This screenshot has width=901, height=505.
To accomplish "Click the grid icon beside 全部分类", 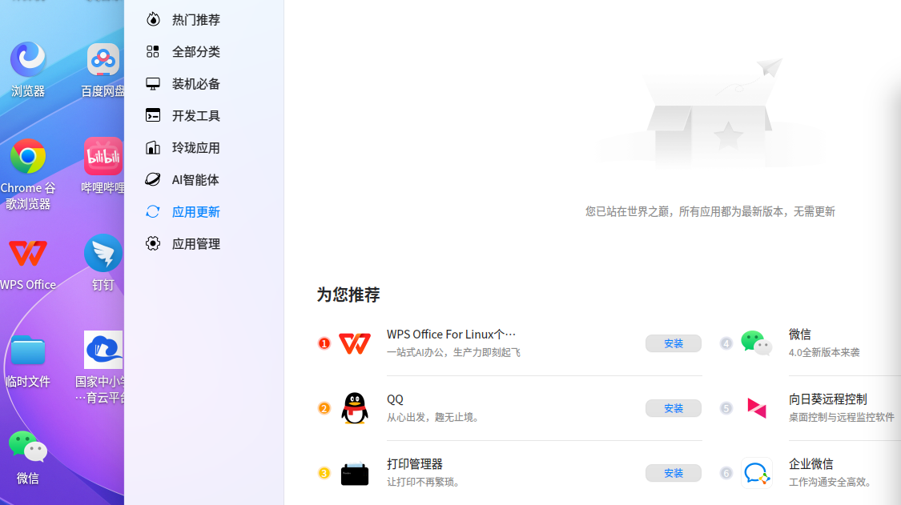I will pyautogui.click(x=153, y=52).
